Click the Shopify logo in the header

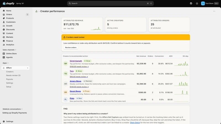click(x=9, y=3)
